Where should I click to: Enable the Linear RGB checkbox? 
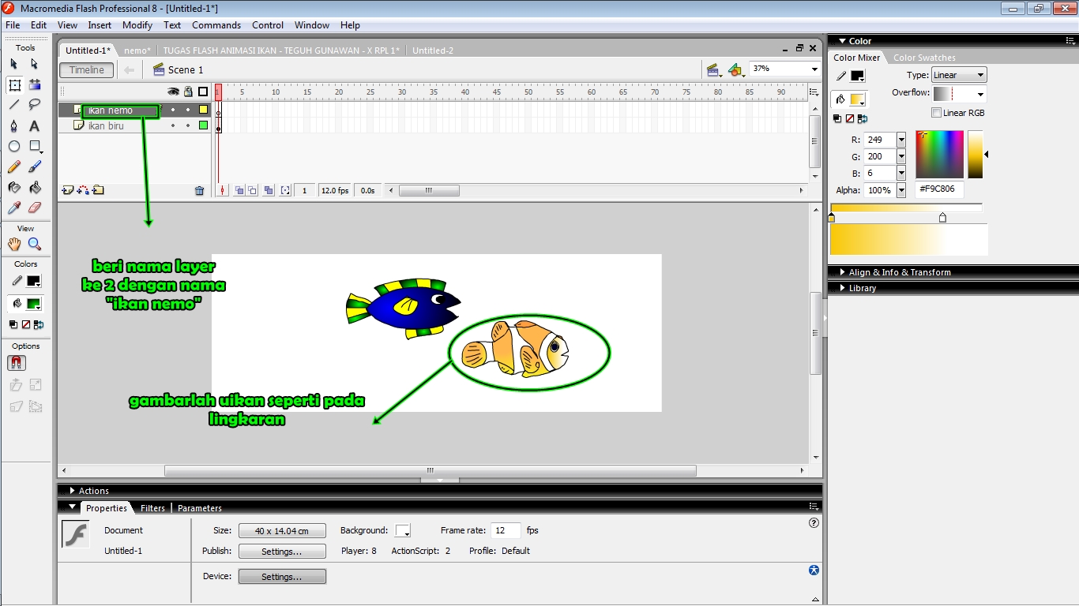point(937,113)
